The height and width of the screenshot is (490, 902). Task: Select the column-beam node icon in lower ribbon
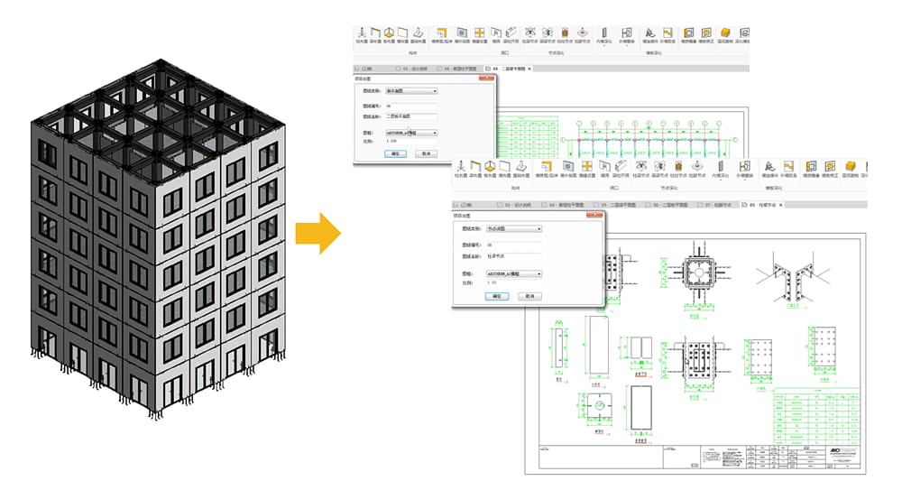pyautogui.click(x=639, y=170)
